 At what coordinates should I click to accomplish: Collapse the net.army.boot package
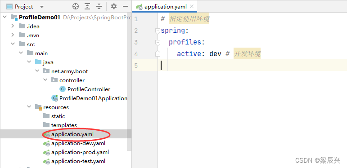[37, 71]
